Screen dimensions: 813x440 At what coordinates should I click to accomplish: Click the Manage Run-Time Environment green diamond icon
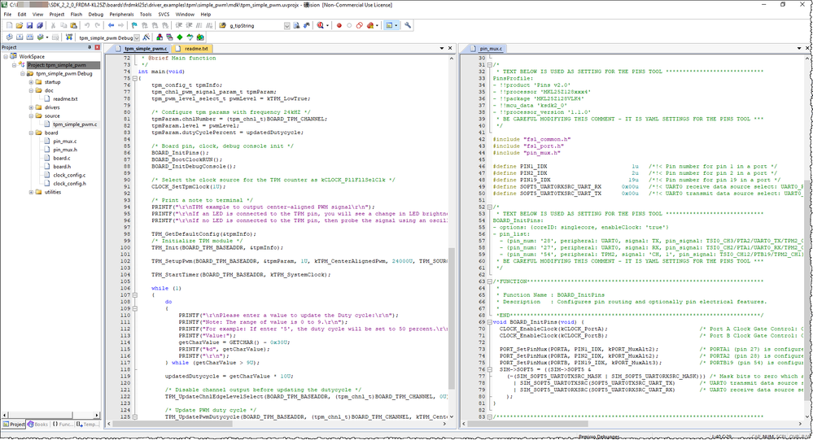click(x=178, y=37)
